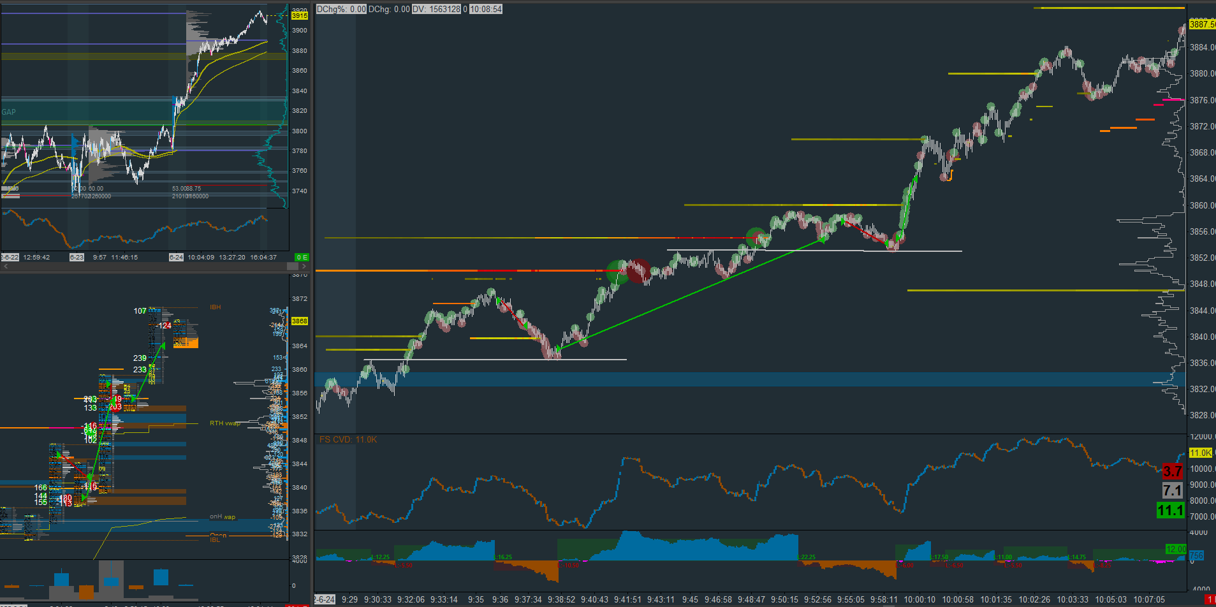Image resolution: width=1216 pixels, height=607 pixels.
Task: Click the L:22.25 label in delta panel
Action: point(807,557)
